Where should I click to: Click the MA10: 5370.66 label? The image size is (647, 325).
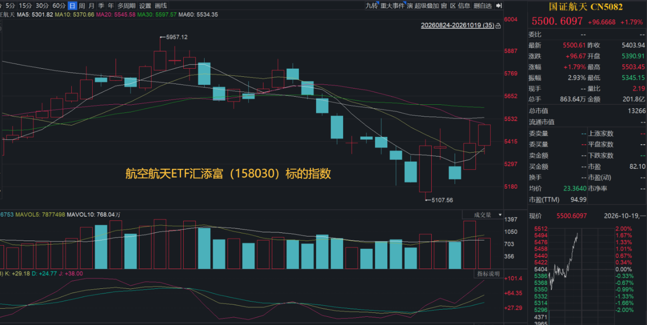[x=74, y=14]
